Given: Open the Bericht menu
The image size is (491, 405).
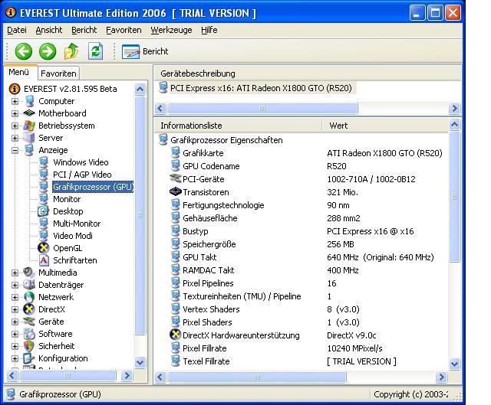Looking at the screenshot, I should pos(84,30).
